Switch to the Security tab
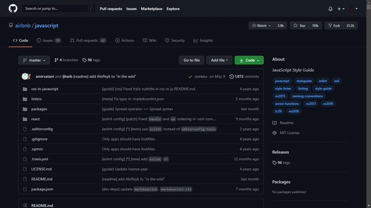371x208 pixels. pos(175,40)
